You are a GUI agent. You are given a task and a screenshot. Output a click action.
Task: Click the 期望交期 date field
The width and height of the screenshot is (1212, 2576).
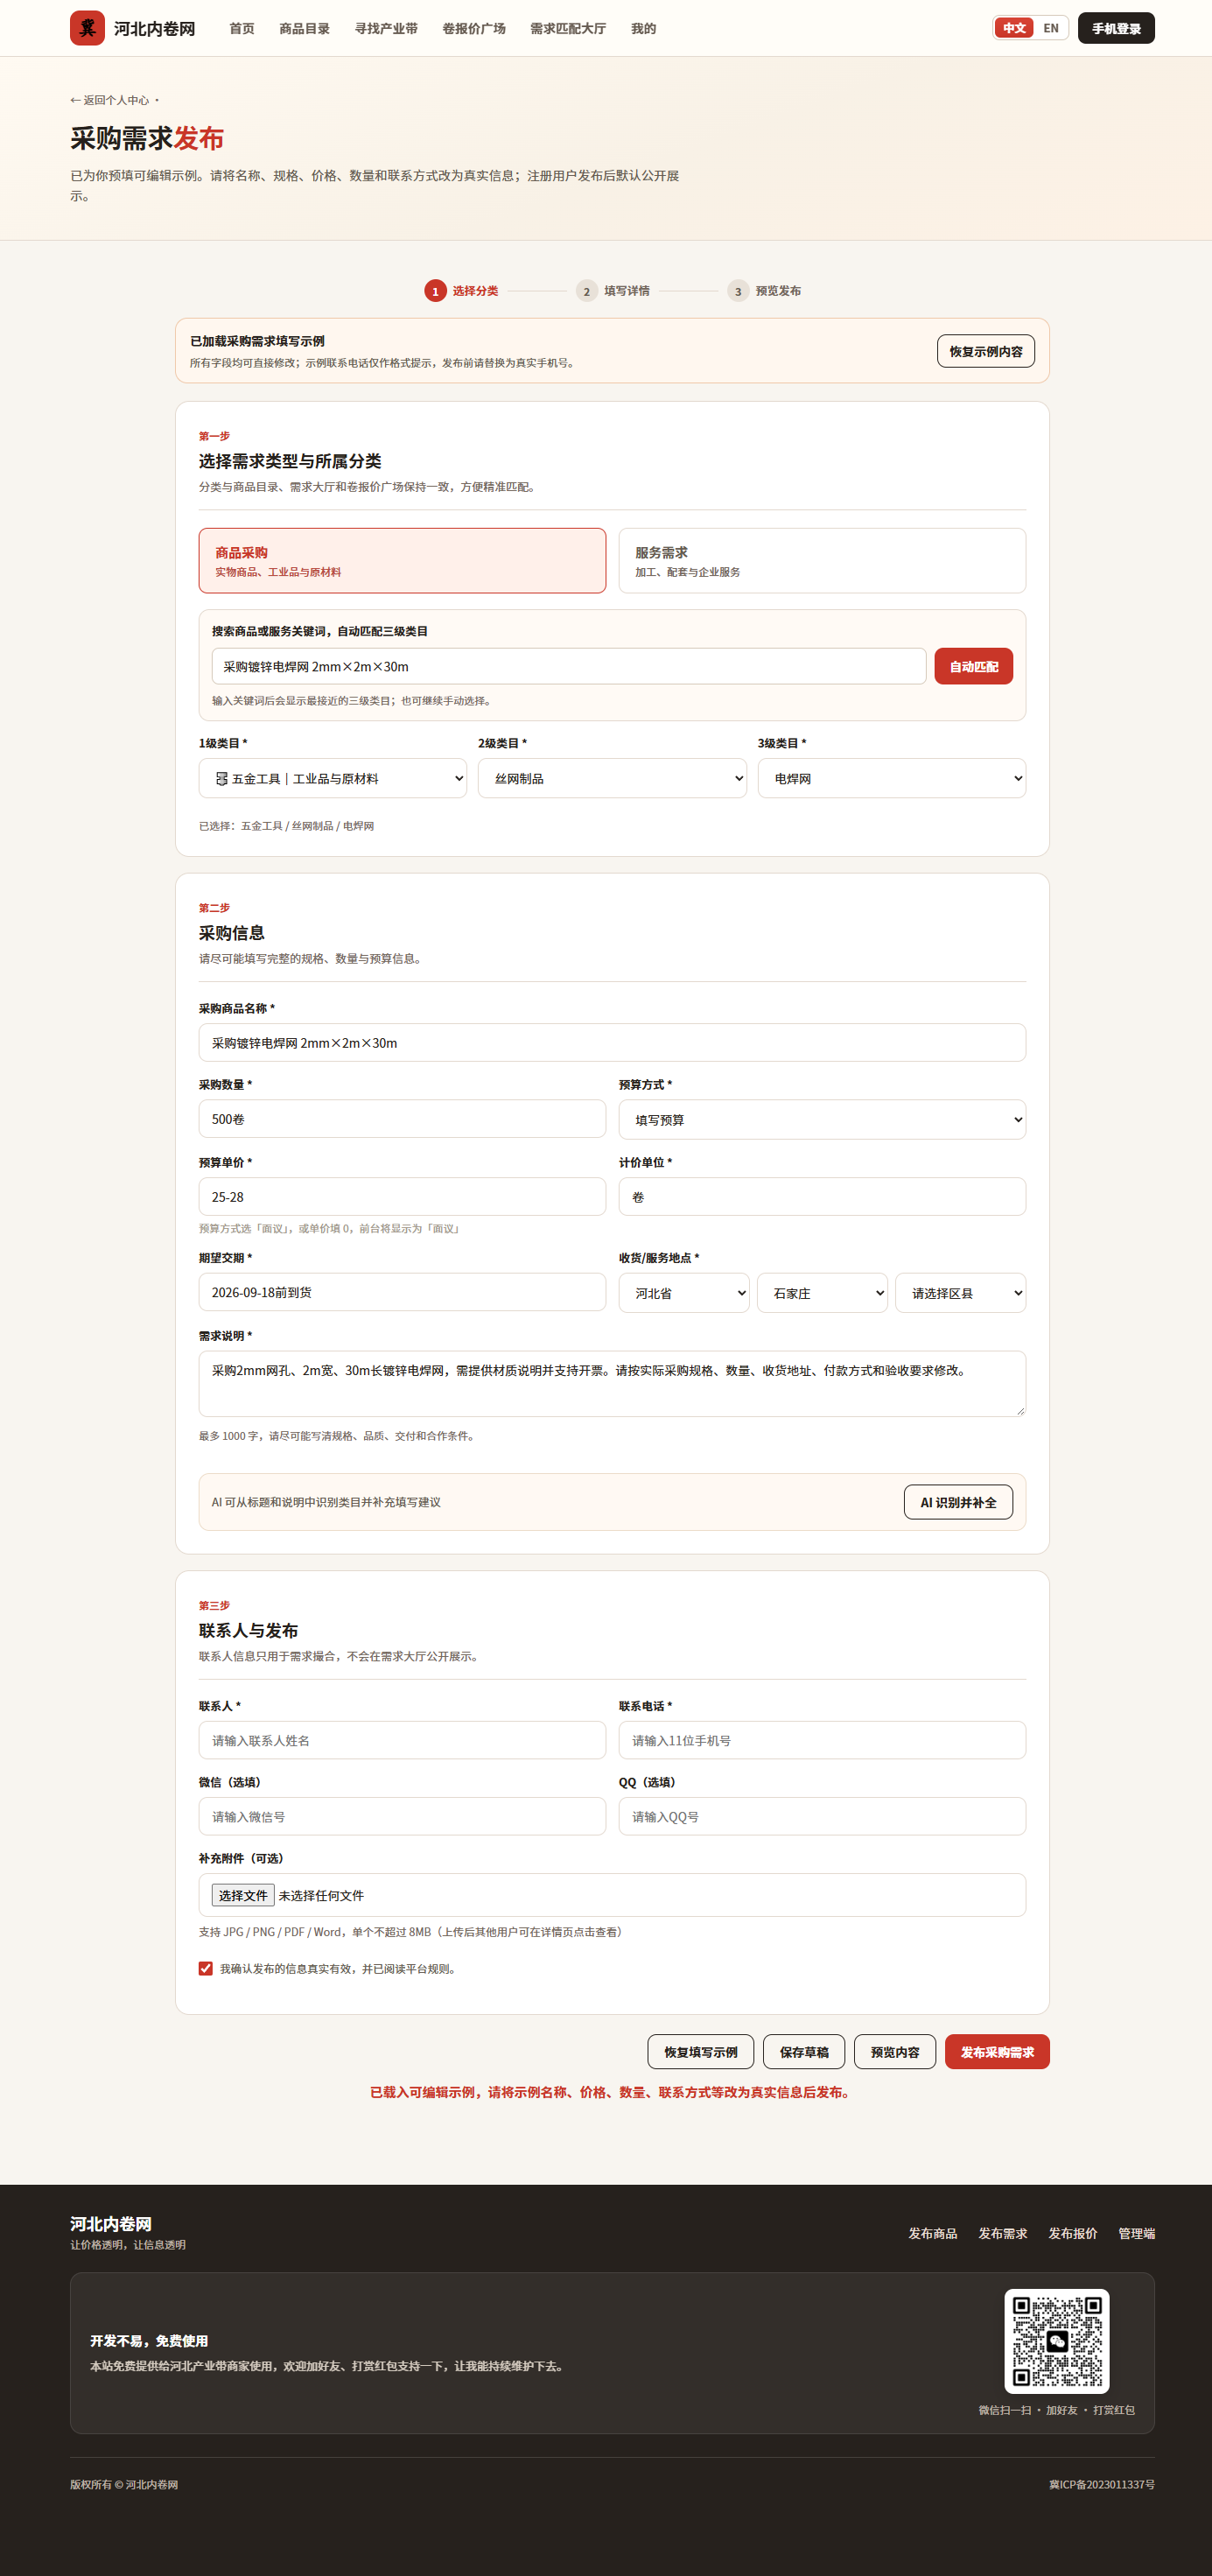[402, 1292]
